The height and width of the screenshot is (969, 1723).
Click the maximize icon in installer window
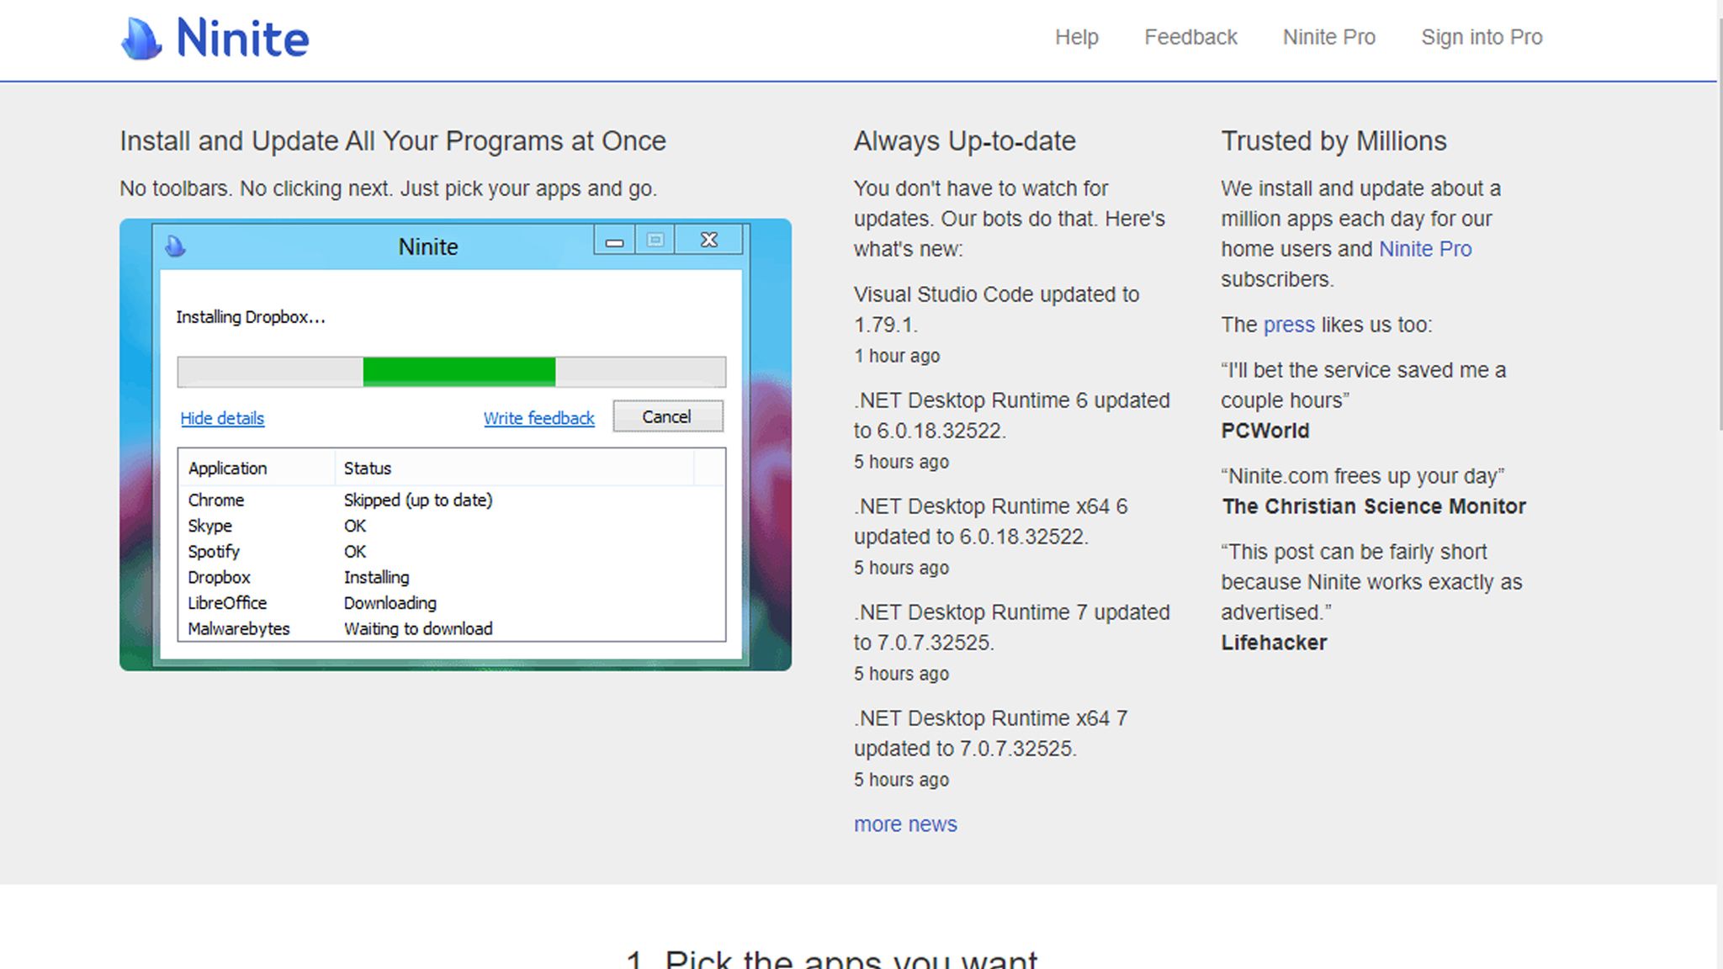(655, 241)
